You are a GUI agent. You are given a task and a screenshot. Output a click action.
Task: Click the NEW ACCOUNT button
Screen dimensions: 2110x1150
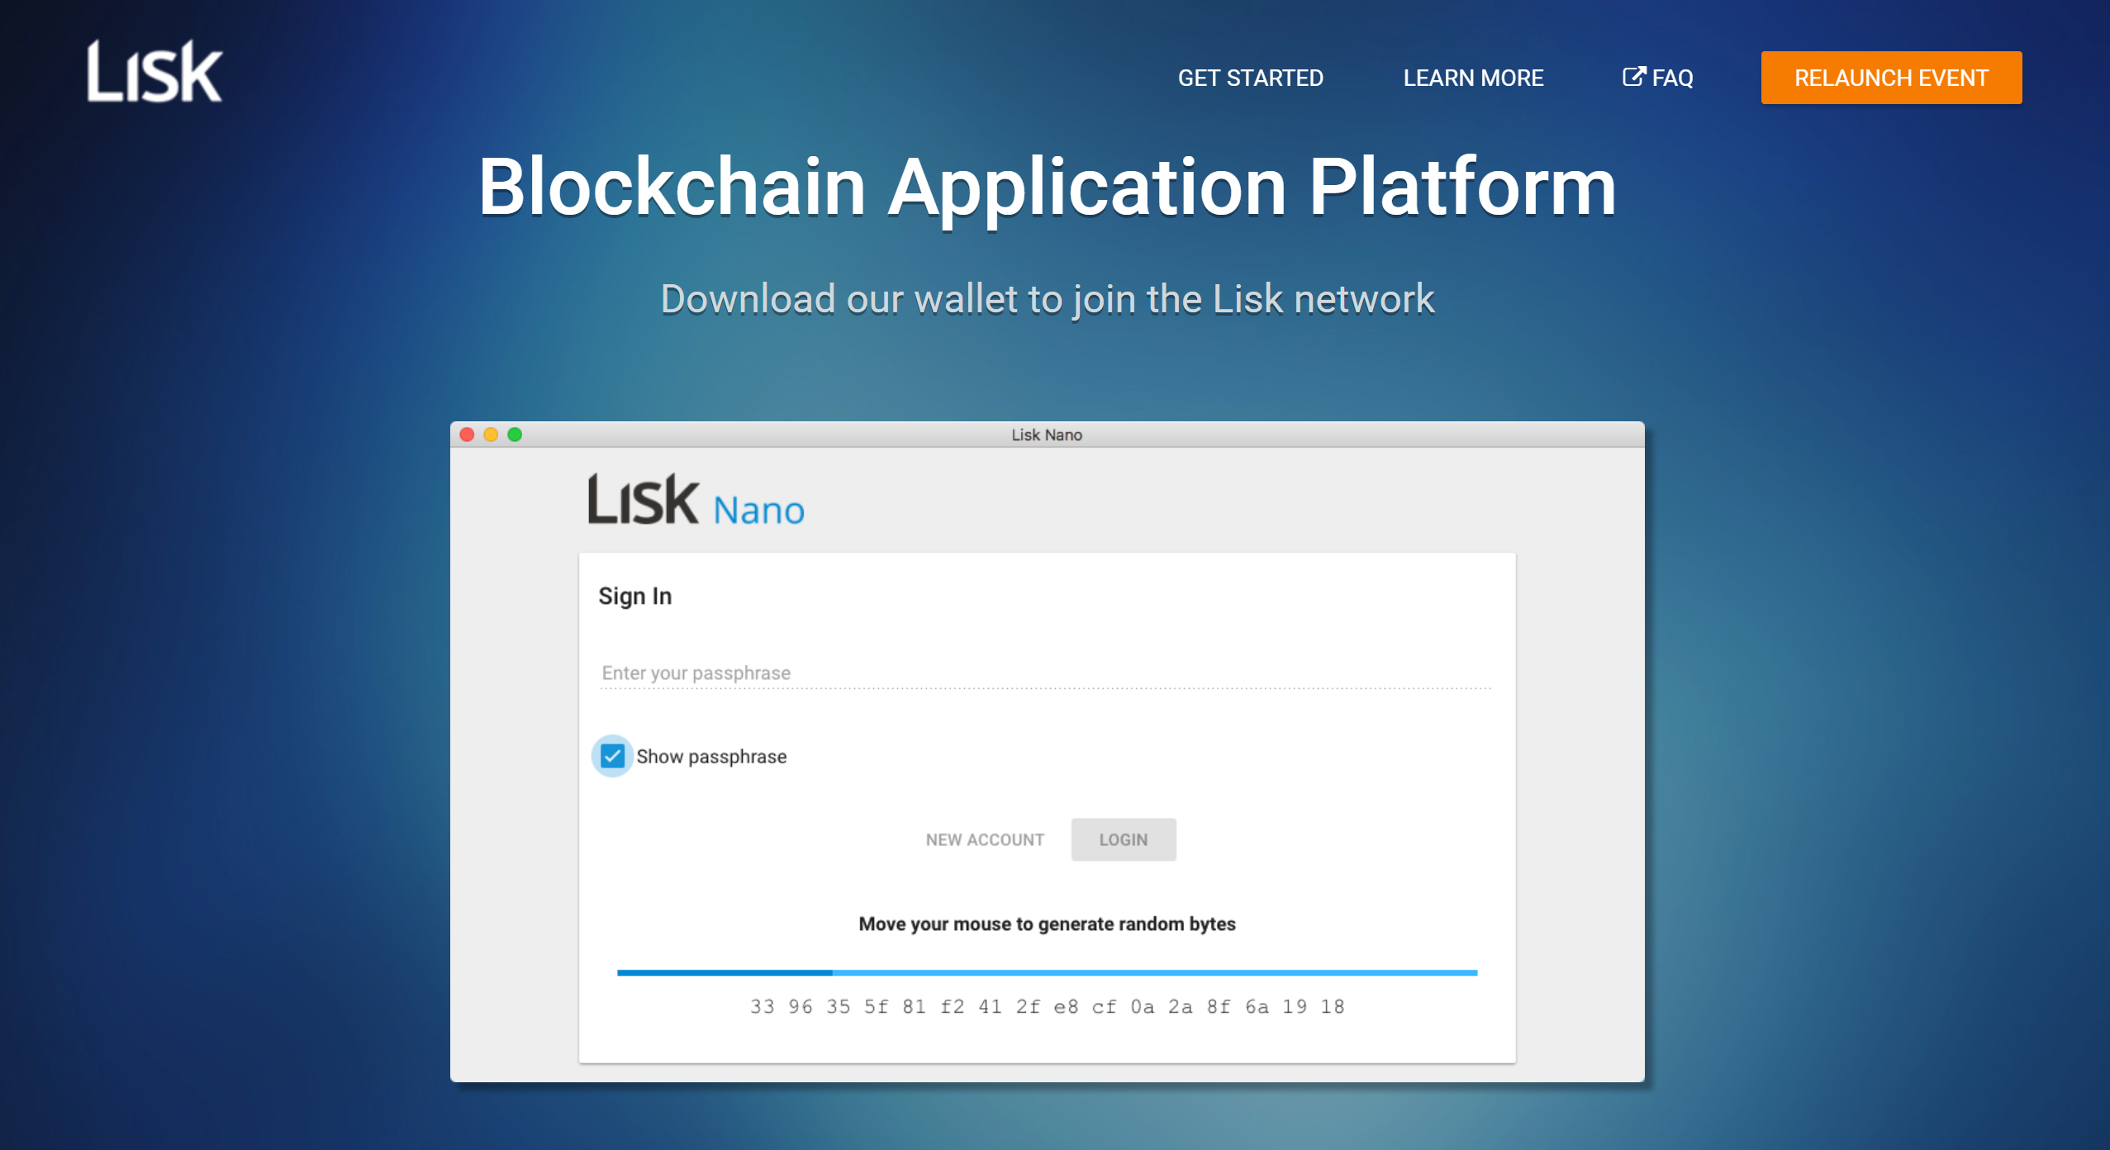click(x=985, y=839)
